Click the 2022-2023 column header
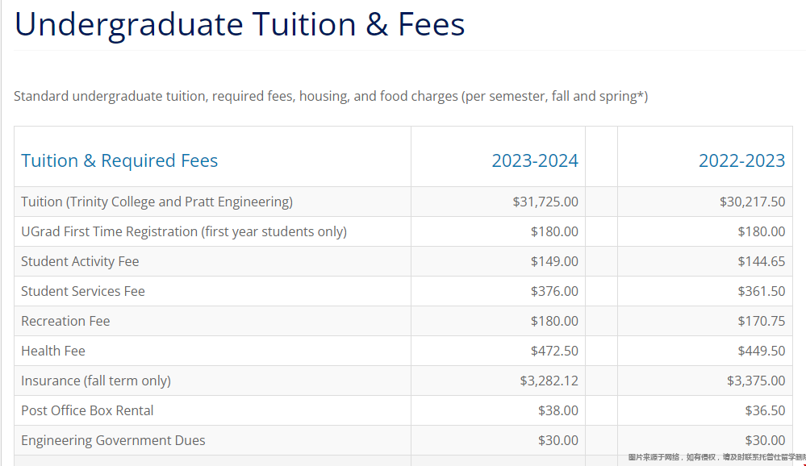 point(741,160)
